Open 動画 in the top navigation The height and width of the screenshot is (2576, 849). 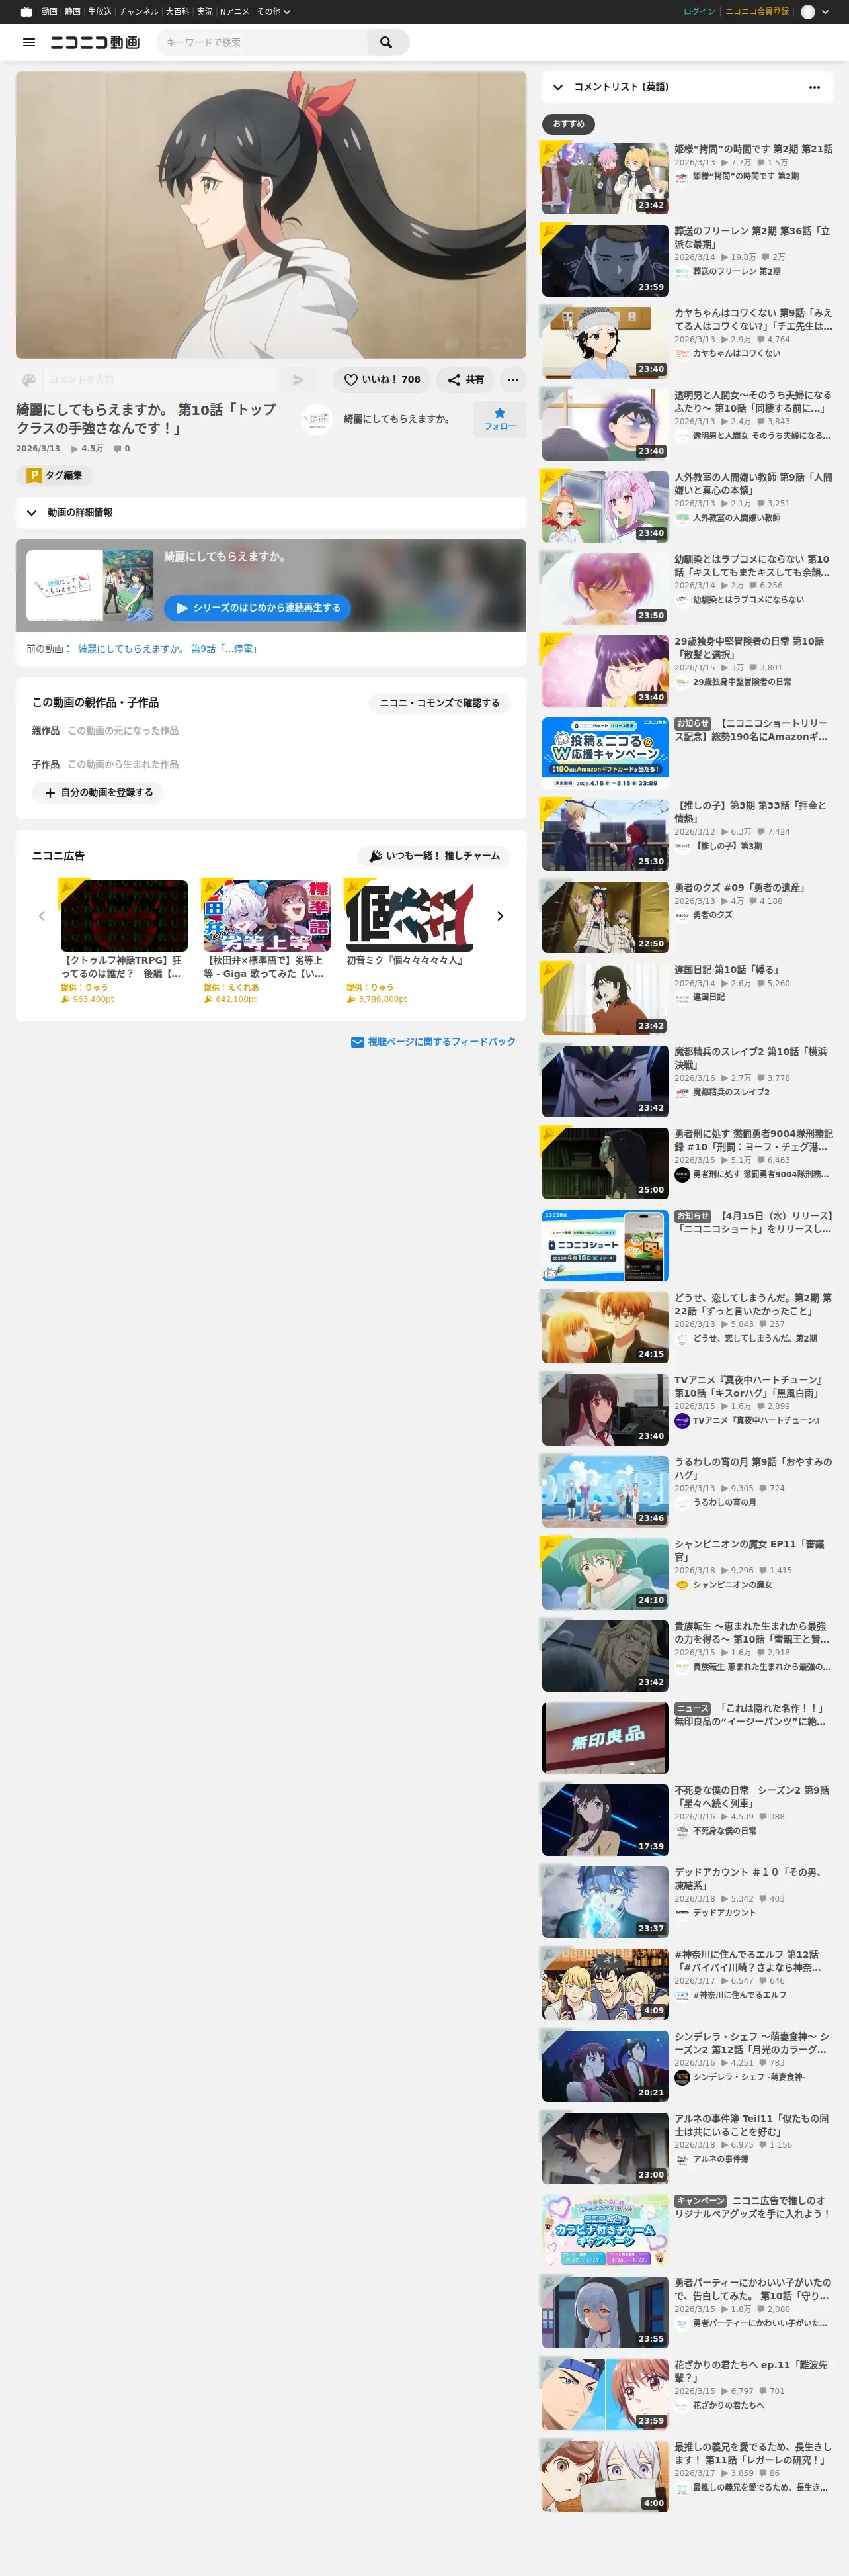[49, 12]
